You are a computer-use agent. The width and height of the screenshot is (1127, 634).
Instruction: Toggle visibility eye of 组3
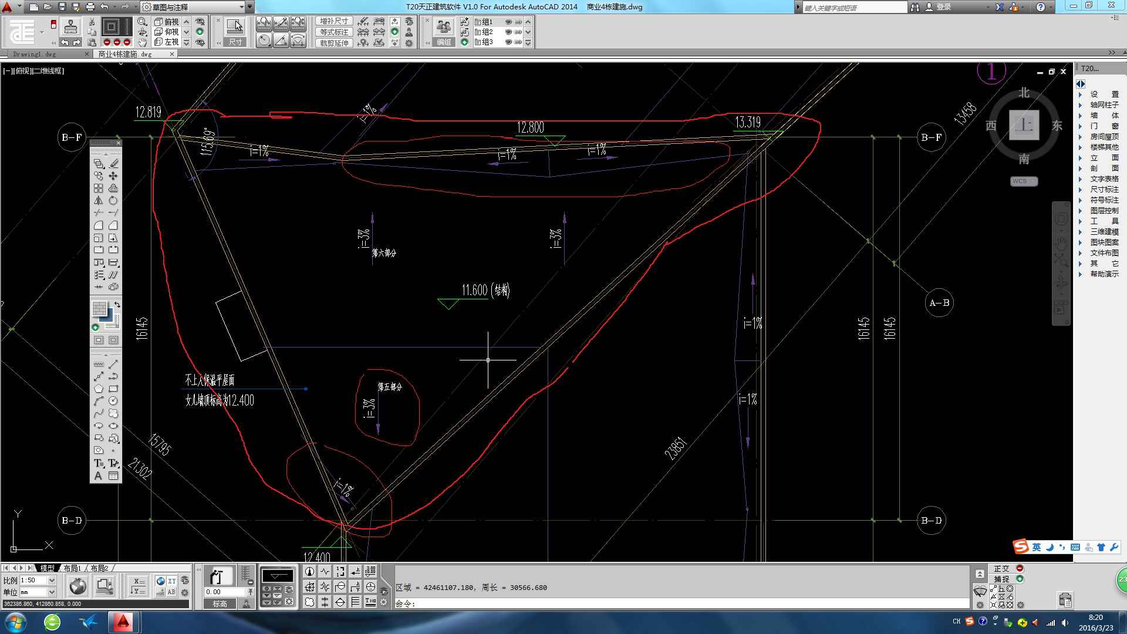(508, 42)
